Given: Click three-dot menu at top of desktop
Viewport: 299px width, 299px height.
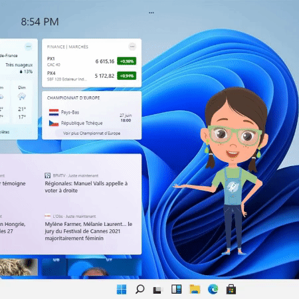Looking at the screenshot, I should click(x=151, y=13).
